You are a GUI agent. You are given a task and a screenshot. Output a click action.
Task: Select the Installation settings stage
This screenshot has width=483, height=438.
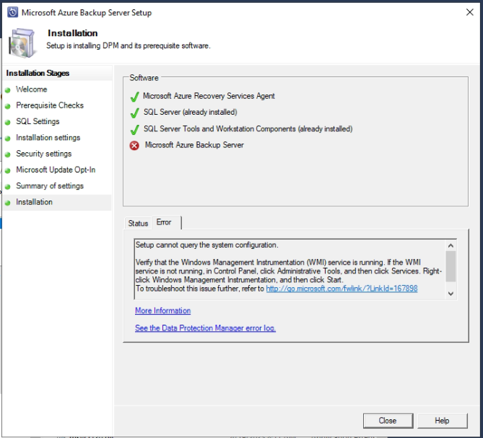[48, 138]
